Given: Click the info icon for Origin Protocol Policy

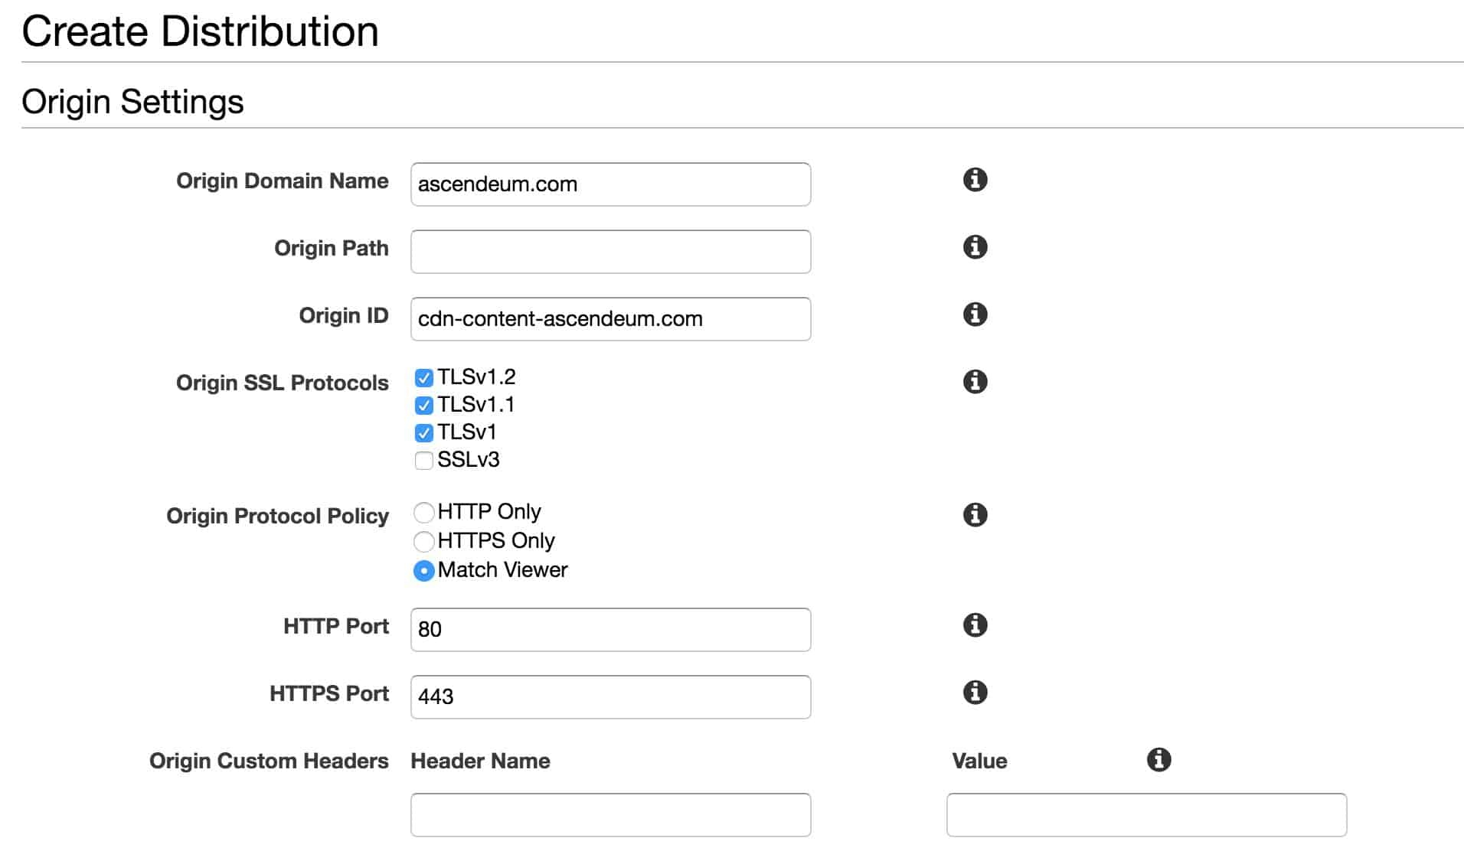Looking at the screenshot, I should click(x=974, y=514).
